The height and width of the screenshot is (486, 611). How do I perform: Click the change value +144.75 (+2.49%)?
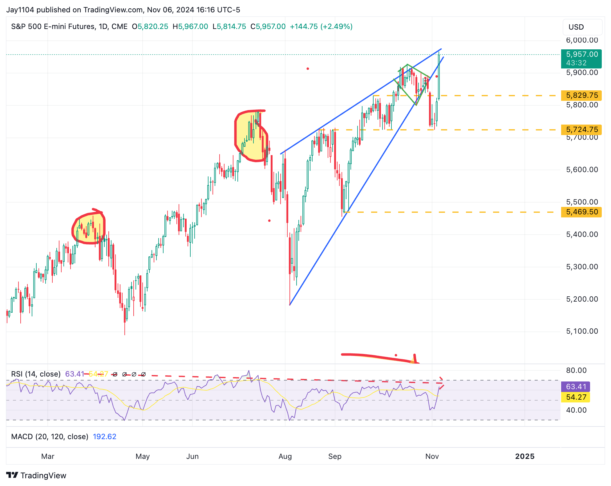[x=321, y=27]
